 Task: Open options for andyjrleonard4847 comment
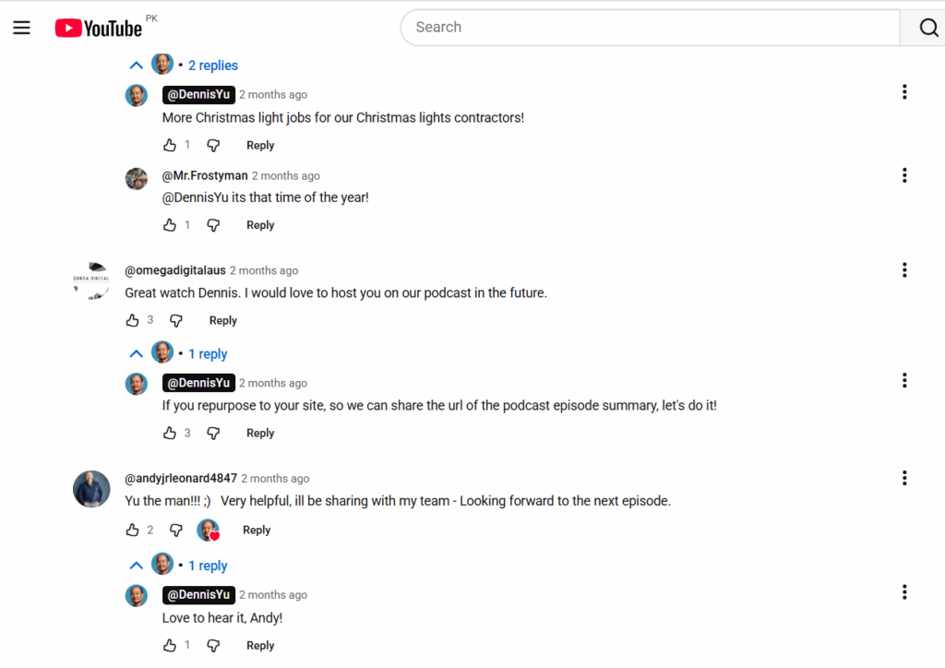pyautogui.click(x=904, y=478)
